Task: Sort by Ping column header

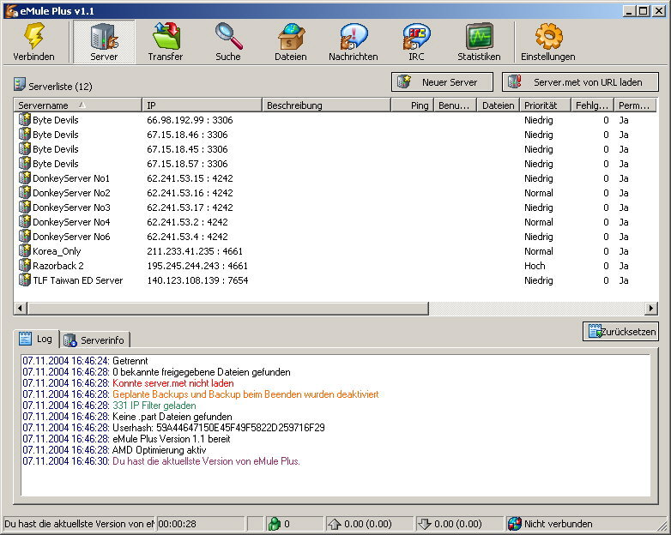Action: click(412, 105)
